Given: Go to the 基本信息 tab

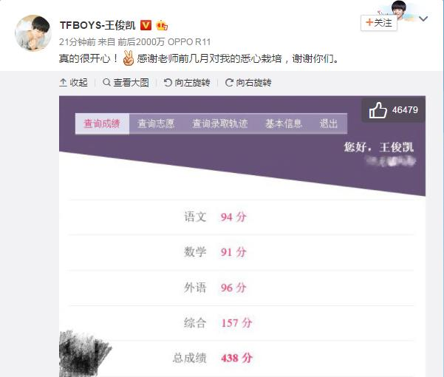Looking at the screenshot, I should 284,123.
